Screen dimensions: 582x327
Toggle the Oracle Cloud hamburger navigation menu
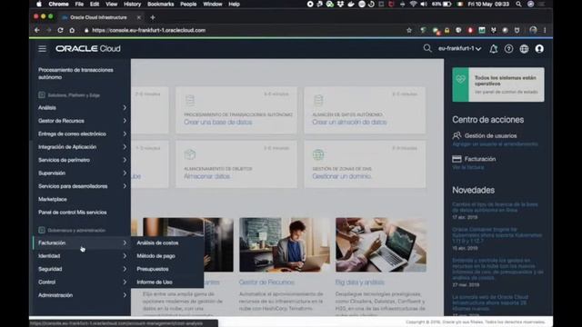click(x=43, y=48)
